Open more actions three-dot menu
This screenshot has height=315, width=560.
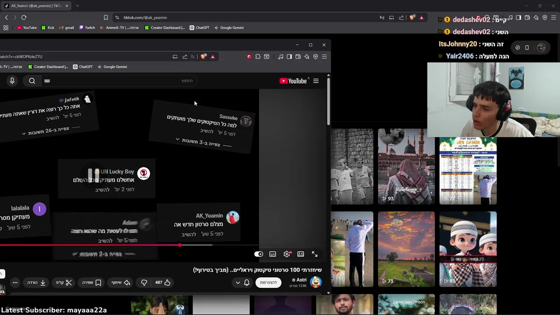click(x=15, y=283)
